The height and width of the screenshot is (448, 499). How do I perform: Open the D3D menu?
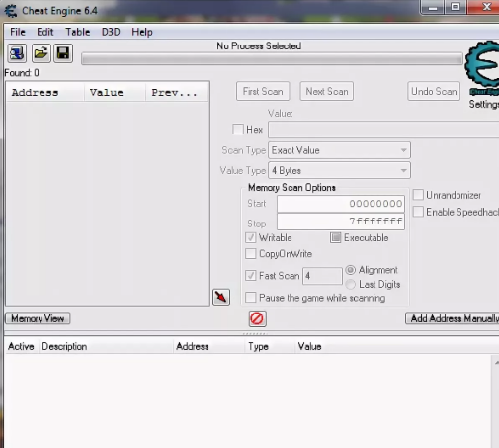point(111,32)
